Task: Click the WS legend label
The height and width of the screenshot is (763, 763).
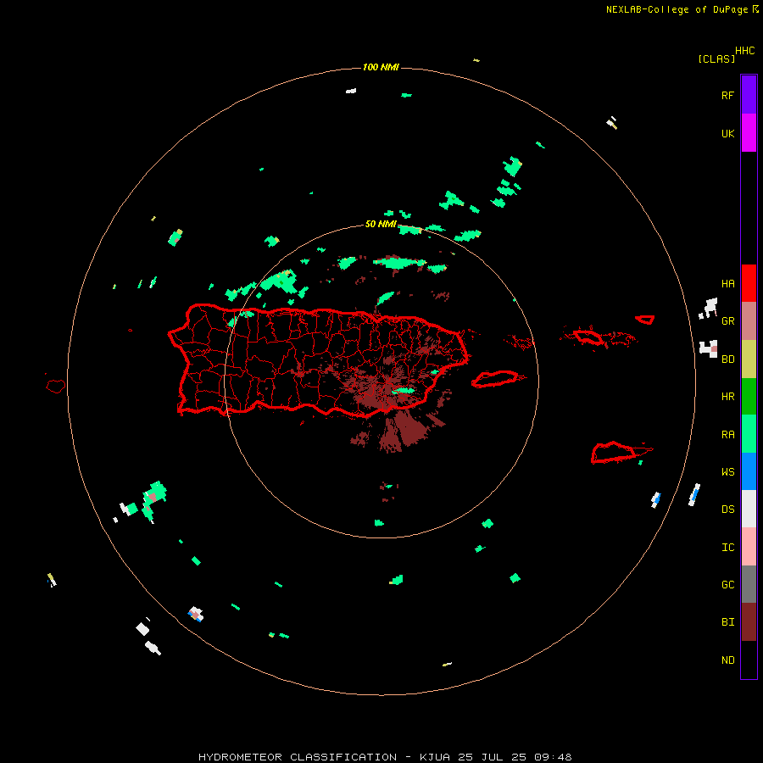Action: (727, 471)
